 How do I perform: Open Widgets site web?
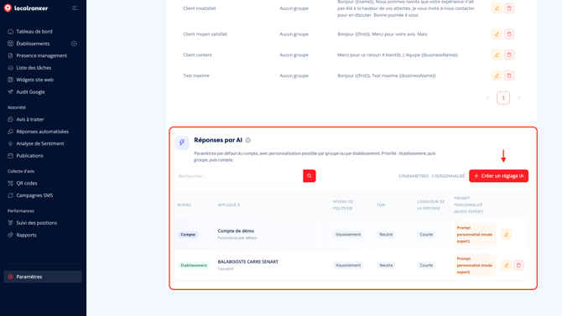pyautogui.click(x=34, y=80)
